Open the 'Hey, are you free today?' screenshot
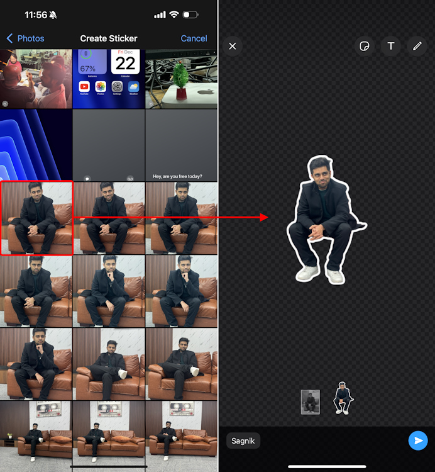This screenshot has width=435, height=472. click(x=182, y=145)
